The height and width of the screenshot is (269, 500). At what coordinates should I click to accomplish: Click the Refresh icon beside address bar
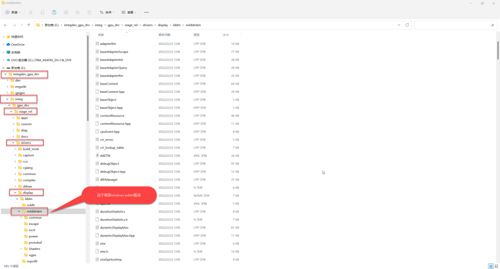tap(407, 25)
